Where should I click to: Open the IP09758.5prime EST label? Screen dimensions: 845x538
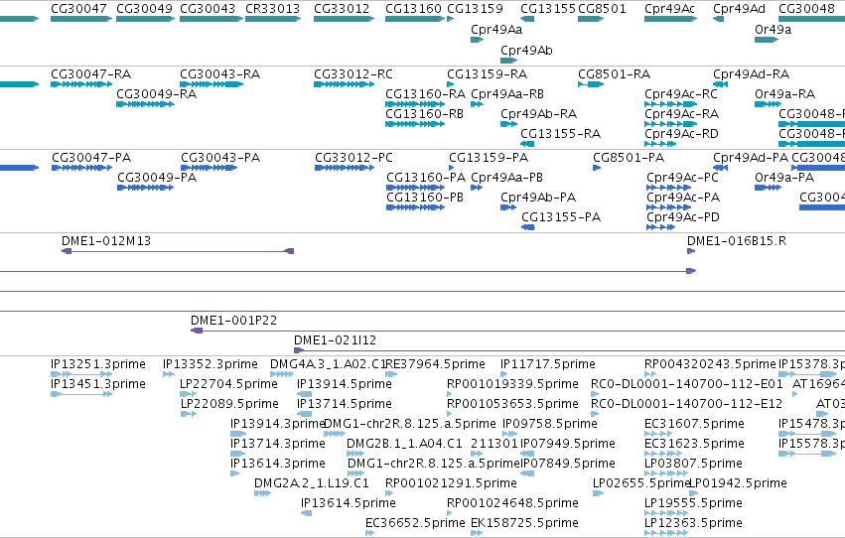coord(550,425)
